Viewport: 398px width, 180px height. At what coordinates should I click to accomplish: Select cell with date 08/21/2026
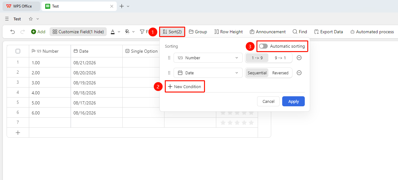tap(97, 63)
